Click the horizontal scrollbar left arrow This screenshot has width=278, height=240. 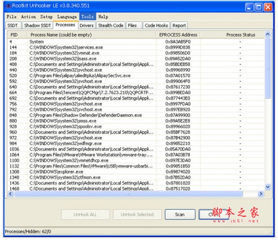pos(11,194)
